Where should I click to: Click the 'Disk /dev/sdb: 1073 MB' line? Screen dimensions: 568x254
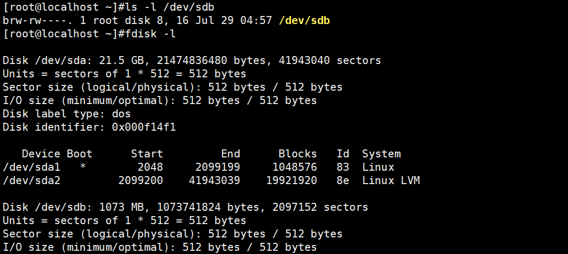point(186,207)
